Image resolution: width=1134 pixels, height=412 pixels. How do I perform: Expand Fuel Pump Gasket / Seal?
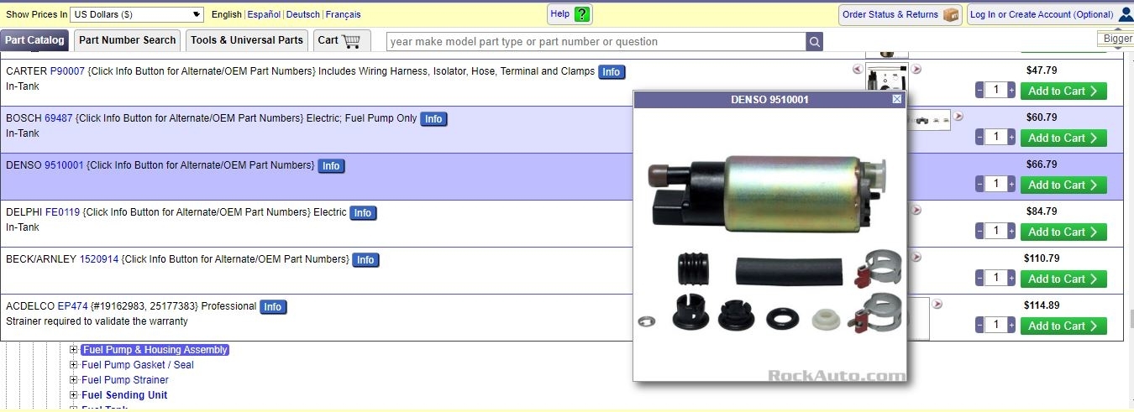tap(74, 365)
